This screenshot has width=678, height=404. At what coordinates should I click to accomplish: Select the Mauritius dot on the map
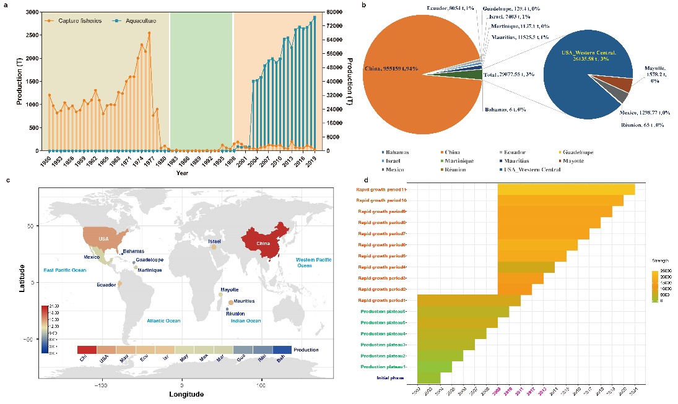(231, 302)
